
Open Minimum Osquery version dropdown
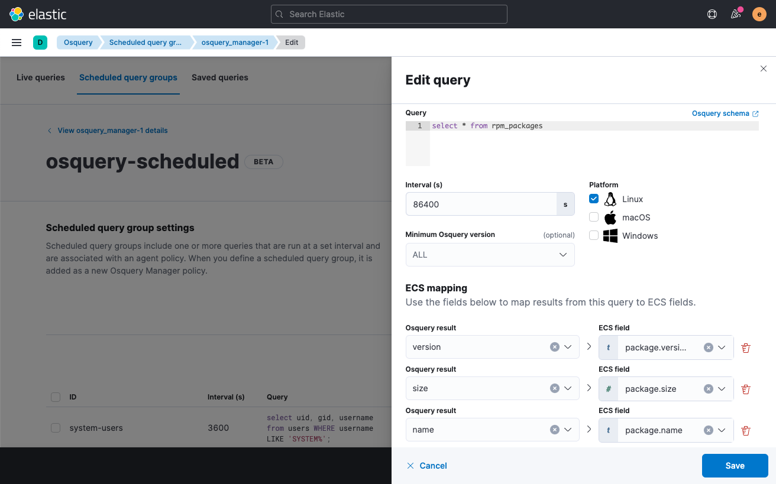[490, 255]
